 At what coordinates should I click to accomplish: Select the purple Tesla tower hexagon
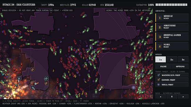tap(133, 87)
